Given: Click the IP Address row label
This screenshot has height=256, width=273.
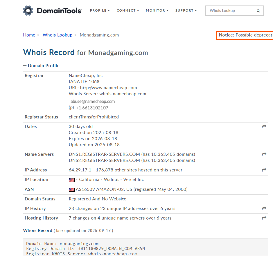Looking at the screenshot, I should pos(36,170).
